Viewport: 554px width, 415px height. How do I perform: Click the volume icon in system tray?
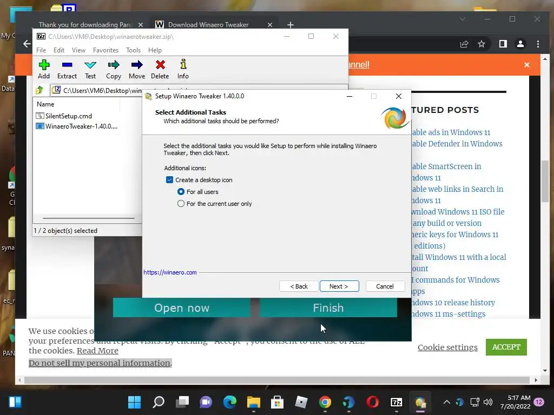[488, 402]
